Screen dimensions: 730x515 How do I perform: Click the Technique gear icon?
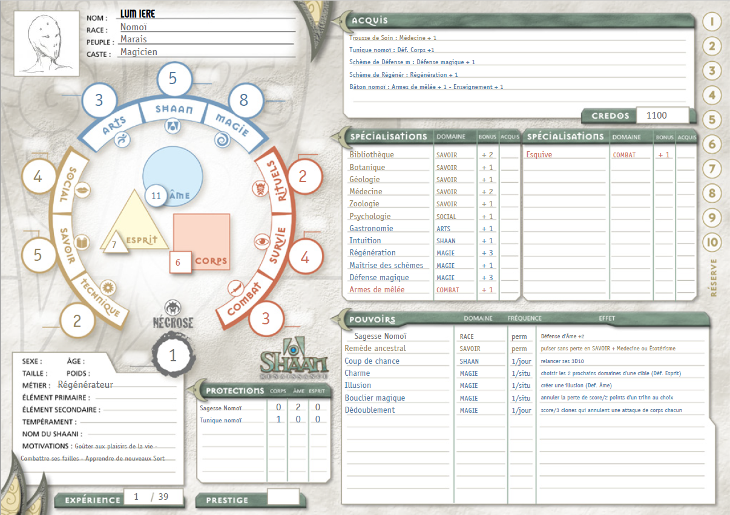tap(108, 285)
